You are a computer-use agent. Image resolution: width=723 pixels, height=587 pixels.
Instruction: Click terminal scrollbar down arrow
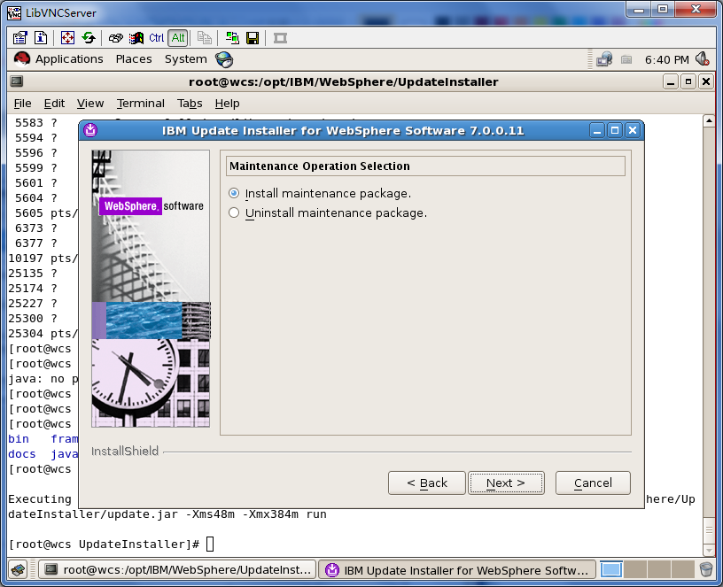point(709,551)
